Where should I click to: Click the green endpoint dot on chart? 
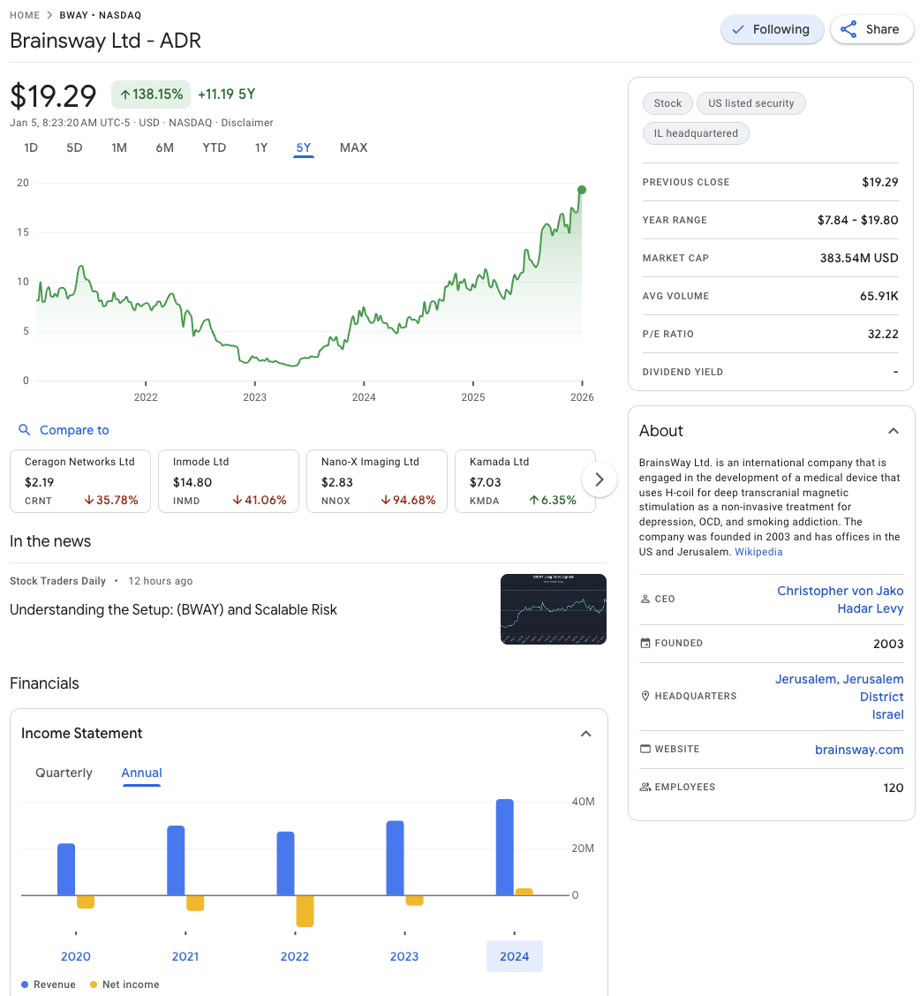tap(582, 190)
